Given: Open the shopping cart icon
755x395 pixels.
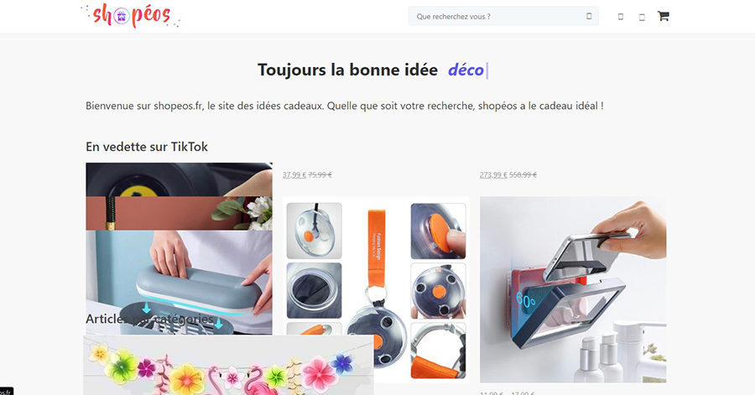Looking at the screenshot, I should [x=663, y=17].
